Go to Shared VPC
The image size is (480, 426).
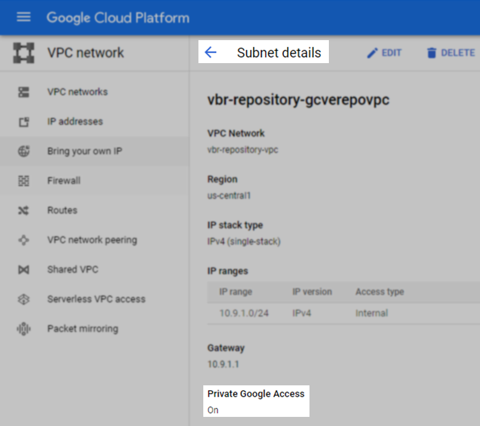coord(73,269)
